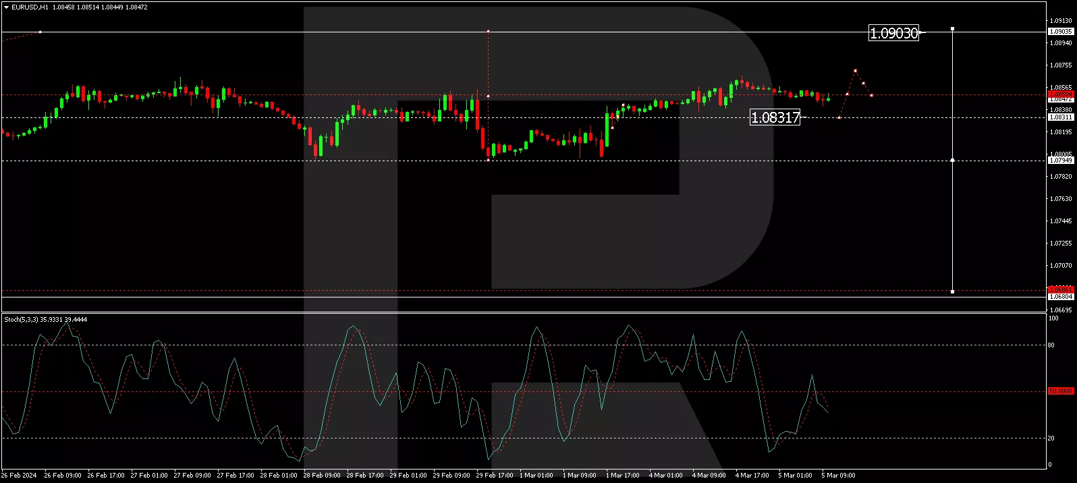Click the 80 level on stochastic scale

(1051, 345)
